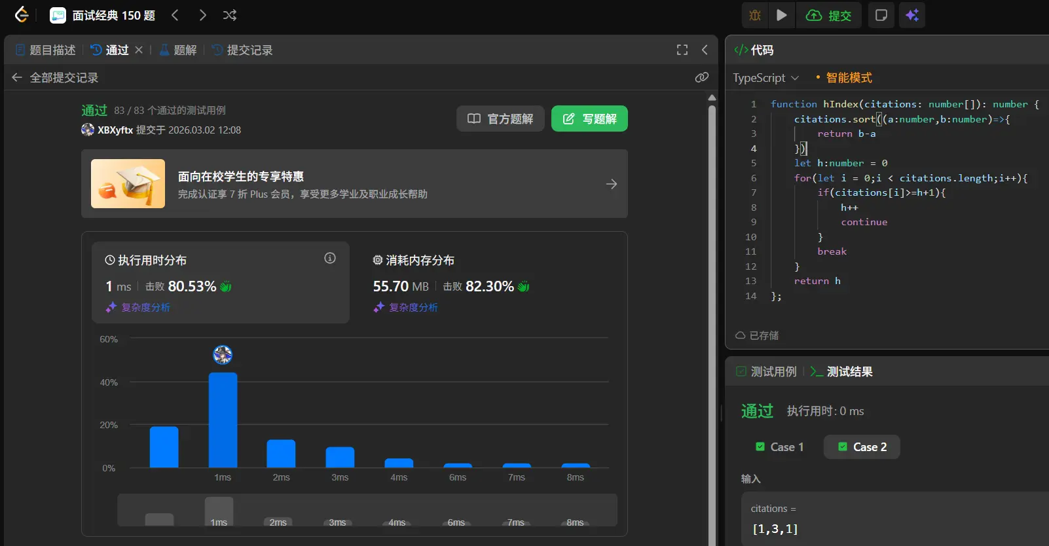Close the 通过 tab
Viewport: 1049px width, 546px height.
[x=139, y=50]
